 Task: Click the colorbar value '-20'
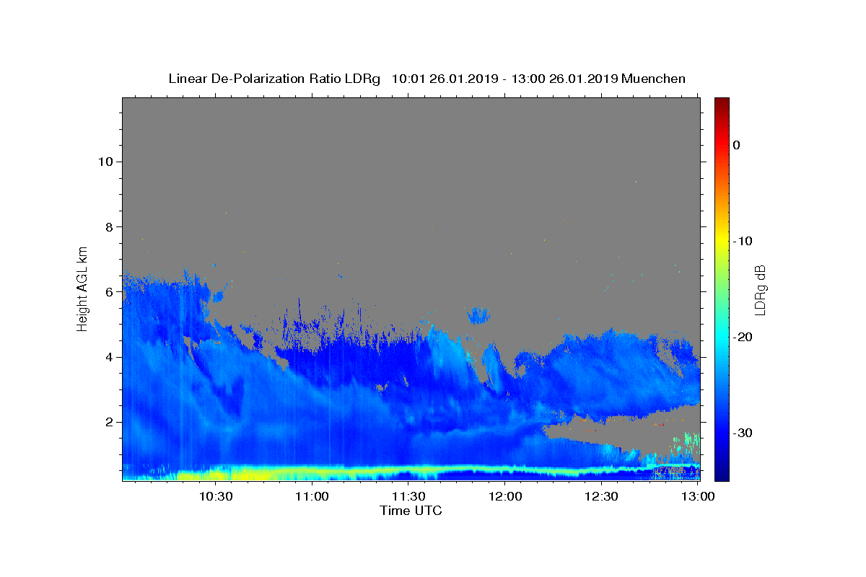[743, 337]
